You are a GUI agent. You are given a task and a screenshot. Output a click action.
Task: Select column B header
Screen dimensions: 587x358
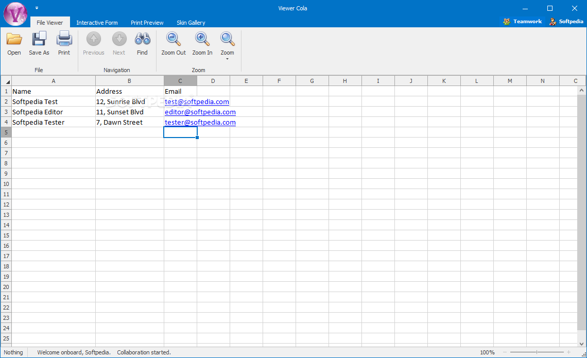point(130,81)
